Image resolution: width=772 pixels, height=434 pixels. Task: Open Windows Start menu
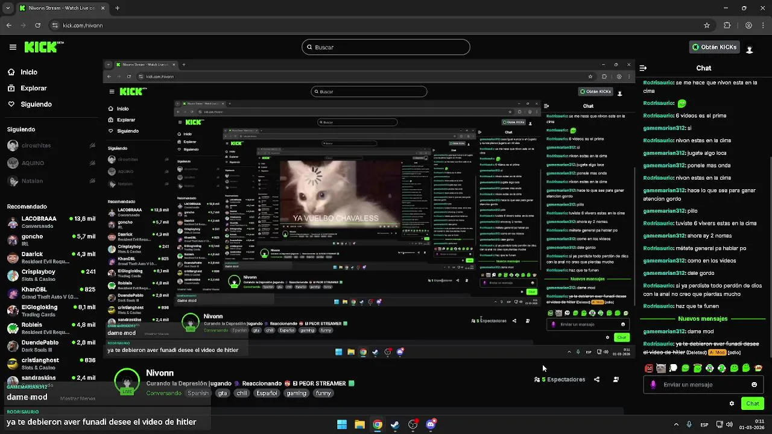(341, 424)
